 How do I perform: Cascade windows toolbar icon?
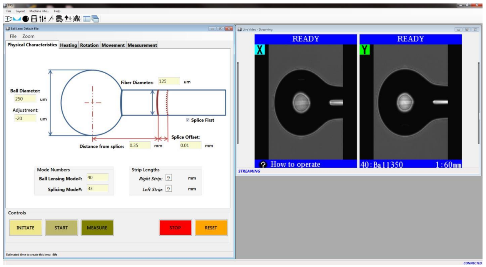(x=95, y=18)
